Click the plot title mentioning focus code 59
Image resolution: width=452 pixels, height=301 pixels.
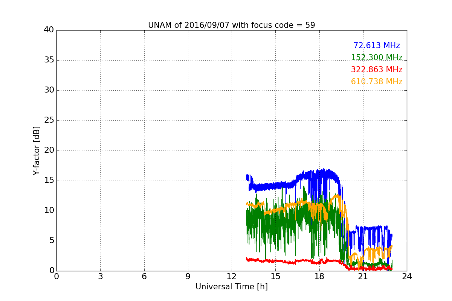click(231, 25)
